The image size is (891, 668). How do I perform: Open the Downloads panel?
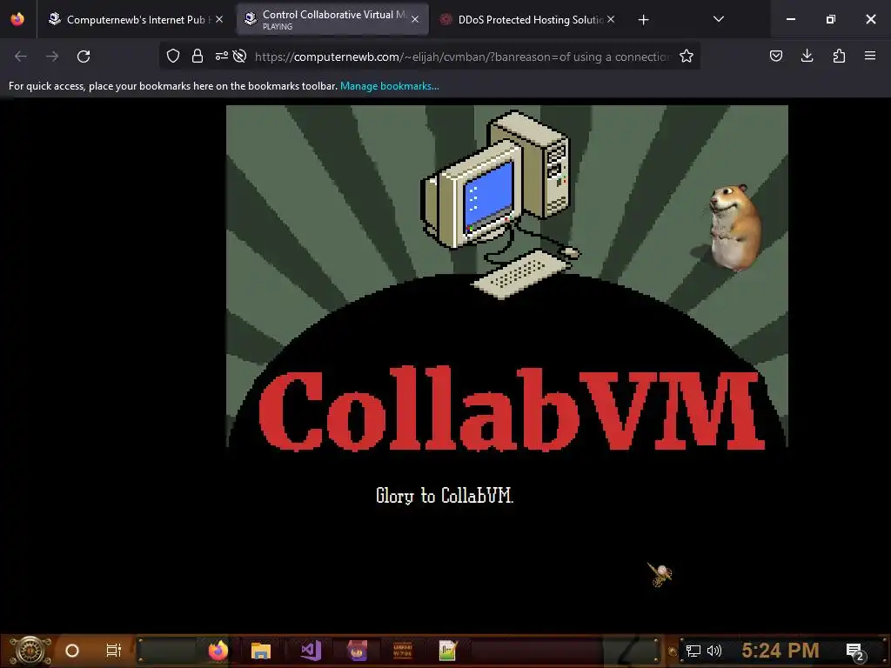click(x=807, y=56)
